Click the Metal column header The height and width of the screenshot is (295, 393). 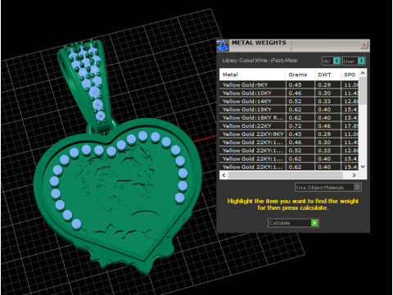point(252,75)
